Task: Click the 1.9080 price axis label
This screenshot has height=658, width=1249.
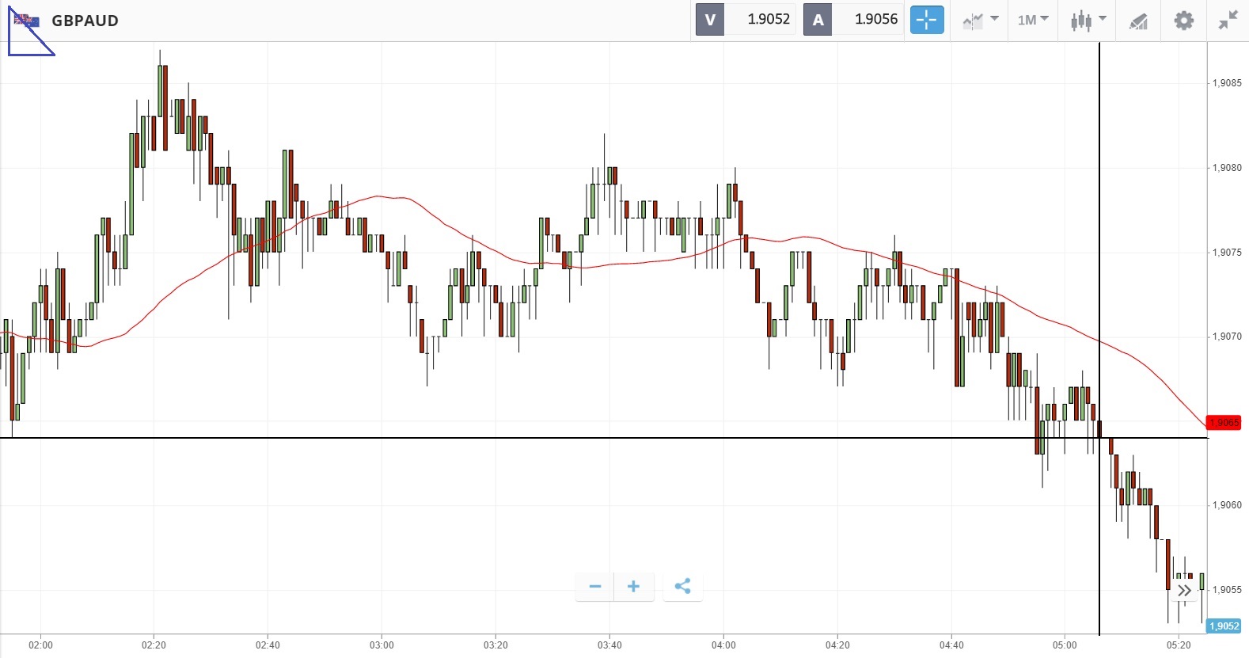Action: tap(1227, 168)
